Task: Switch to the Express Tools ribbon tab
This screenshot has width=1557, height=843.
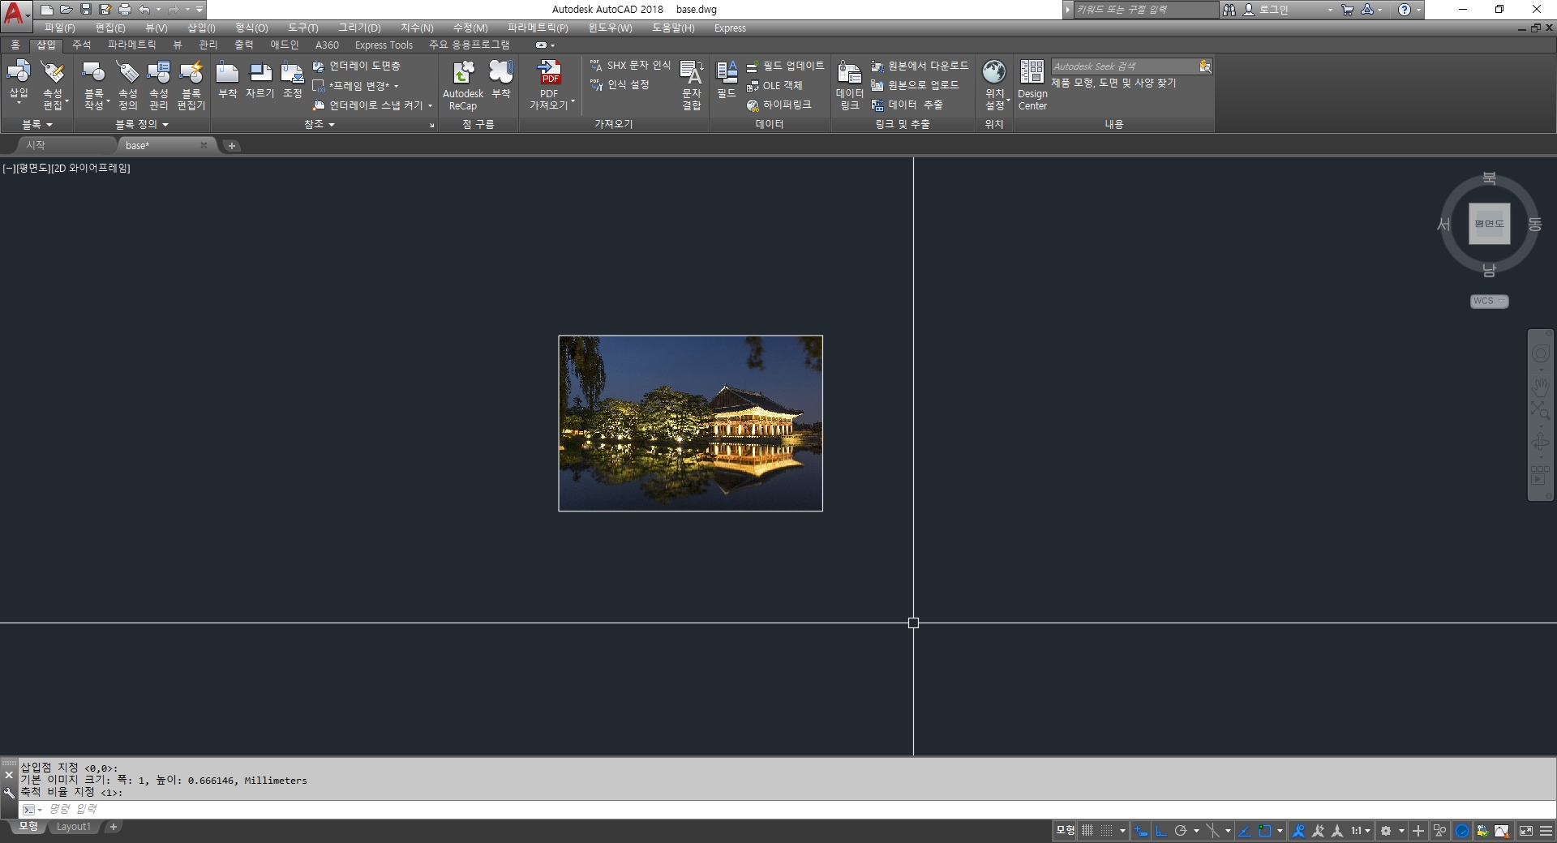Action: (x=384, y=45)
